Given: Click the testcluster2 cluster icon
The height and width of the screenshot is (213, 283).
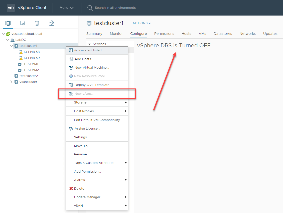Looking at the screenshot, I should 17,76.
